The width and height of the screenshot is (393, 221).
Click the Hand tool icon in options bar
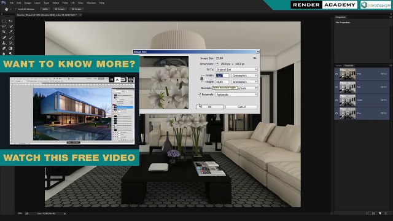6,9
